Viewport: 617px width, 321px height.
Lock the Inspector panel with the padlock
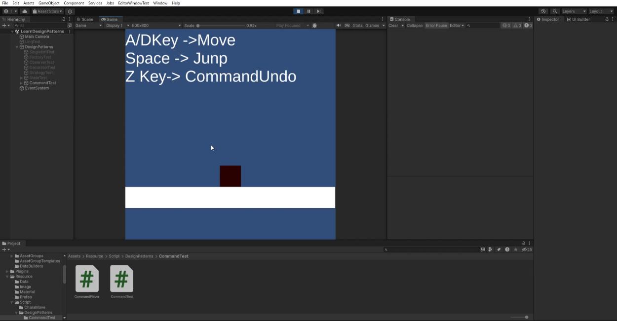point(607,19)
